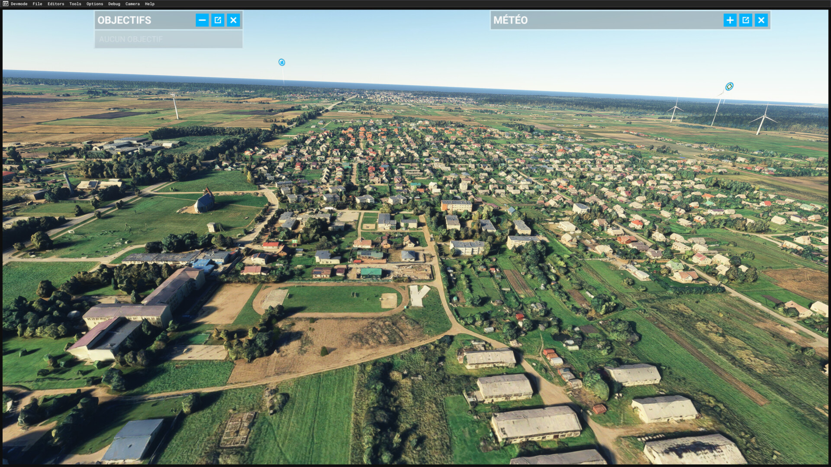
Task: Open the Editors menu
Action: pos(56,4)
